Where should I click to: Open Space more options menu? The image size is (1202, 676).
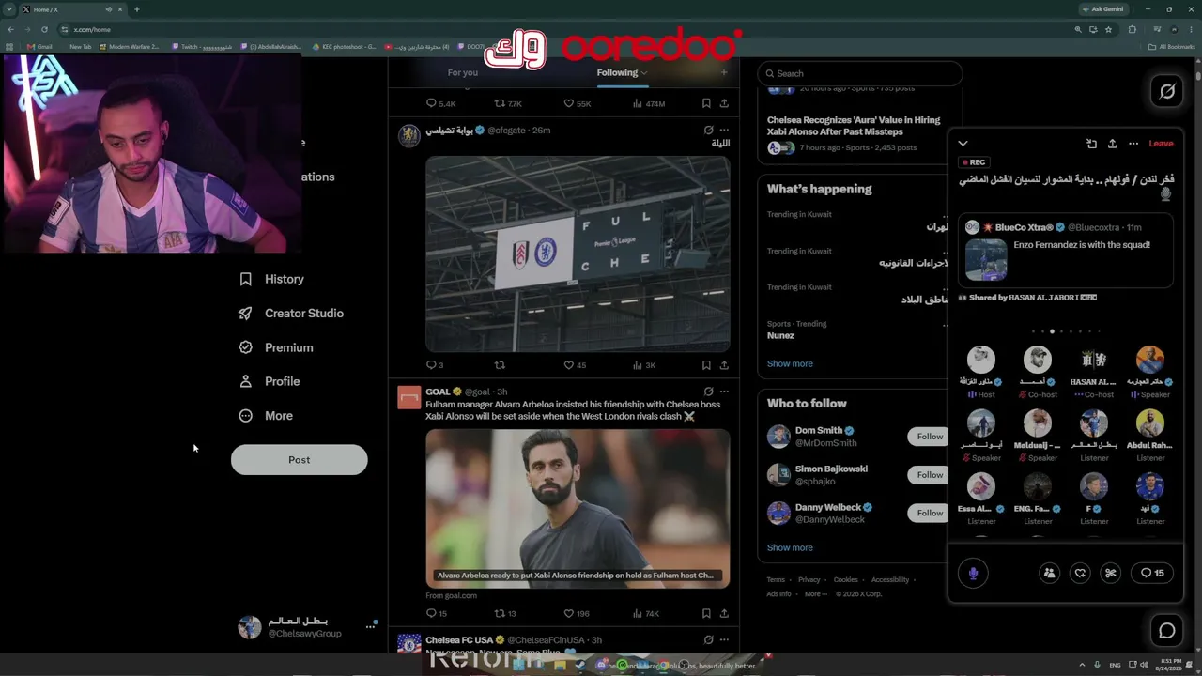(x=1133, y=144)
